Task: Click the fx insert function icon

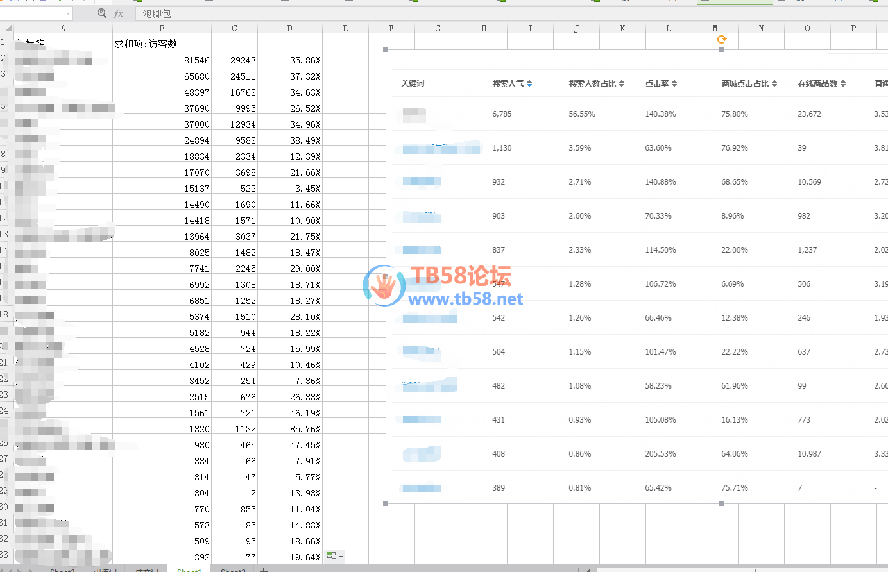Action: [x=119, y=13]
